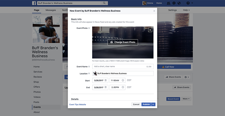
Task: Click the Event Photo info icon
Action: (x=89, y=28)
